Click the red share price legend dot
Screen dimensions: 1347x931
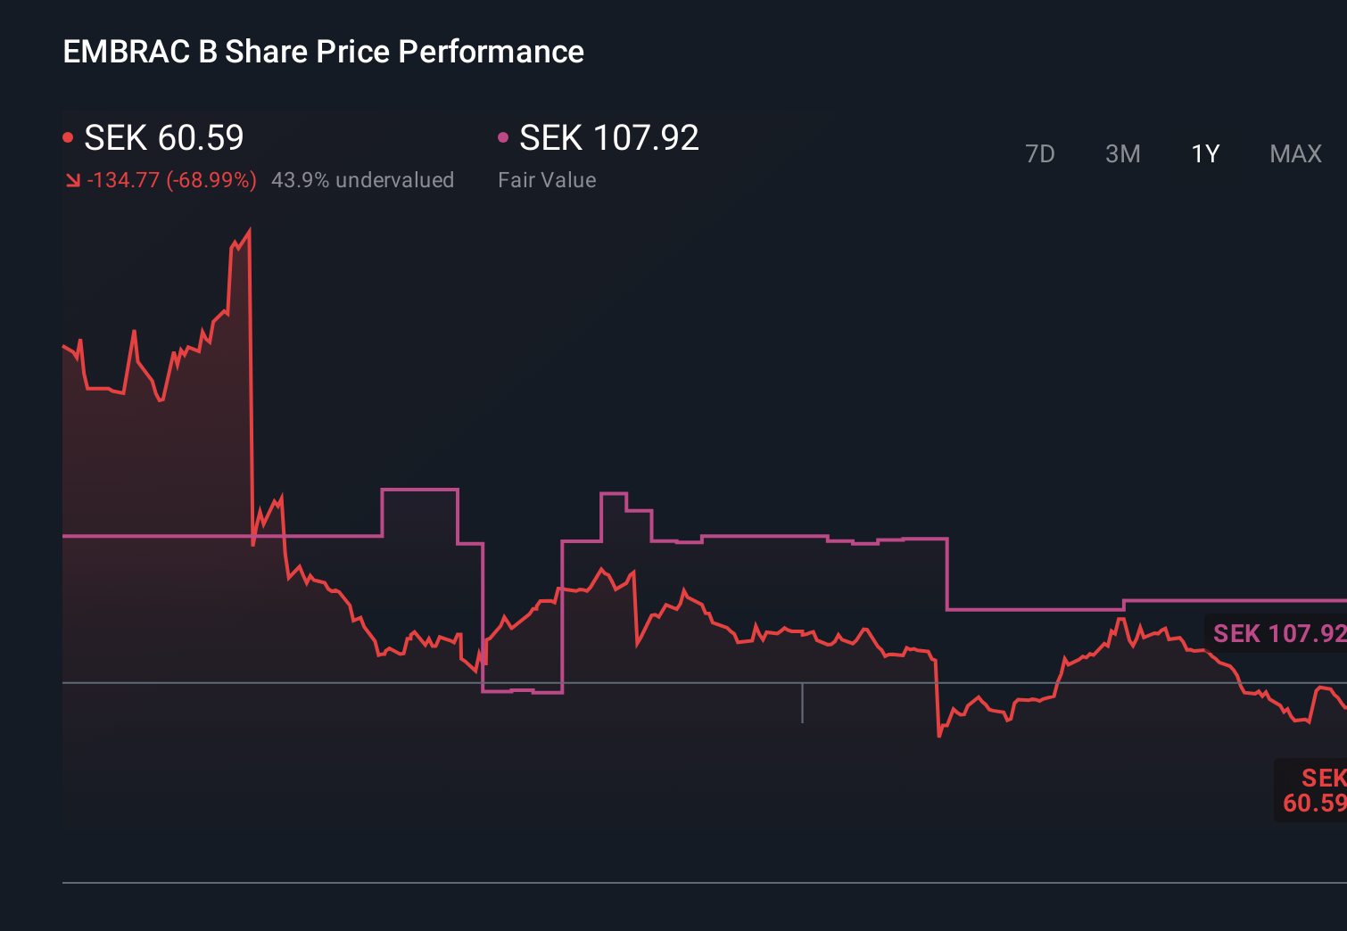tap(68, 136)
